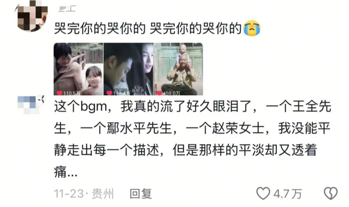Like the comment with the outlined heart icon
The height and width of the screenshot is (207, 349).
click(x=263, y=193)
